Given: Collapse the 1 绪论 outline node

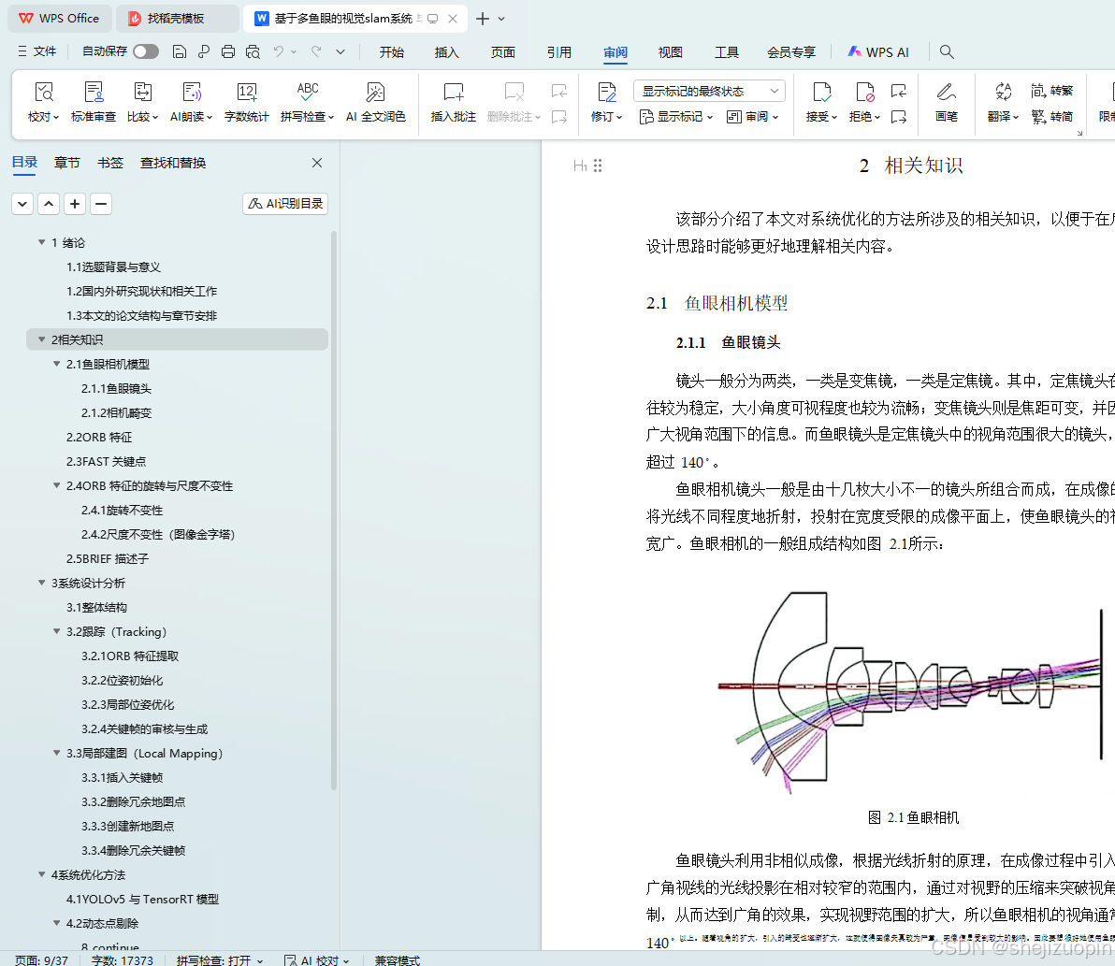Looking at the screenshot, I should [x=42, y=242].
